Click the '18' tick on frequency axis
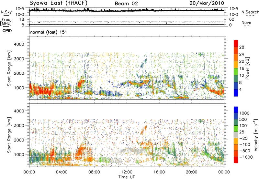This screenshot has width=259, height=179. (x=22, y=19)
